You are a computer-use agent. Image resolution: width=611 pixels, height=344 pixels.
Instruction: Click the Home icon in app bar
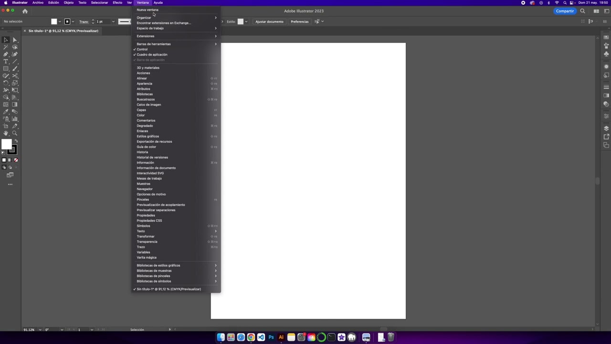[x=25, y=11]
